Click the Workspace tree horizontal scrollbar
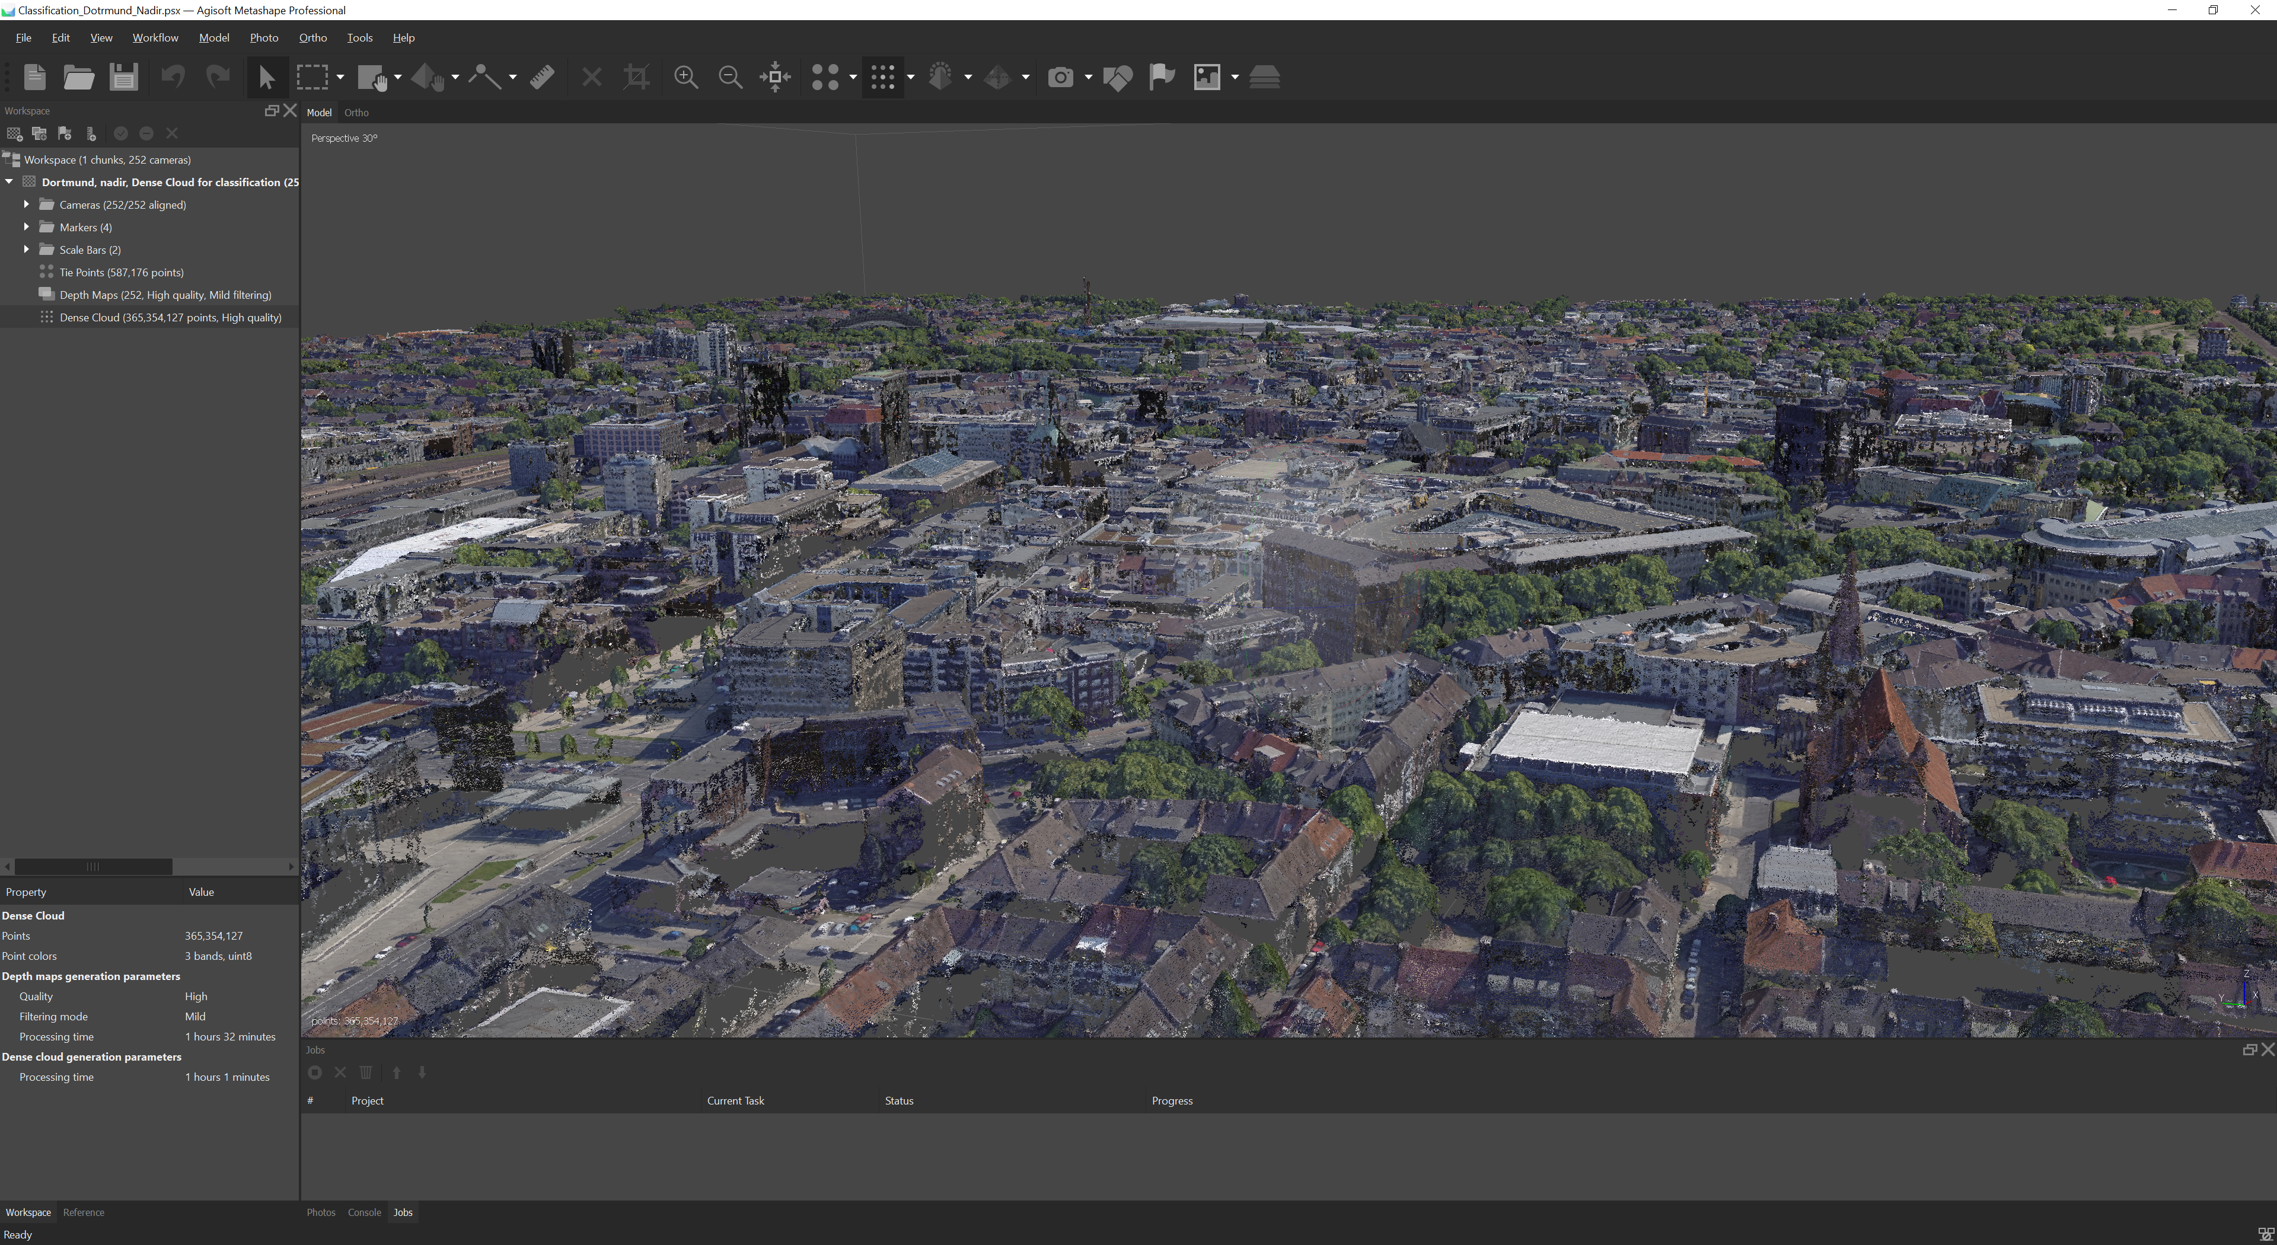 (x=93, y=867)
